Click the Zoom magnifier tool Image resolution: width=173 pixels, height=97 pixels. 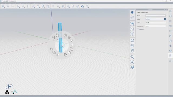click(132, 57)
